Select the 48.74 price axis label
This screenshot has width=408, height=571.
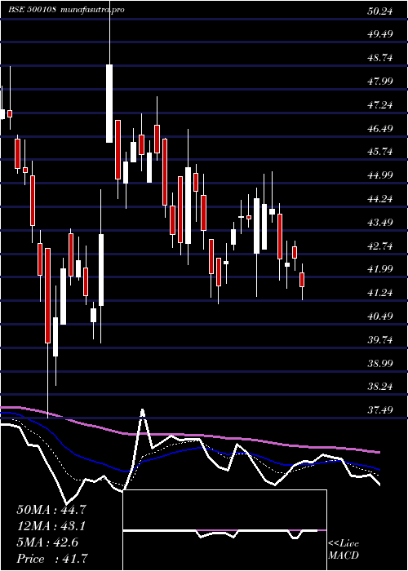[379, 58]
